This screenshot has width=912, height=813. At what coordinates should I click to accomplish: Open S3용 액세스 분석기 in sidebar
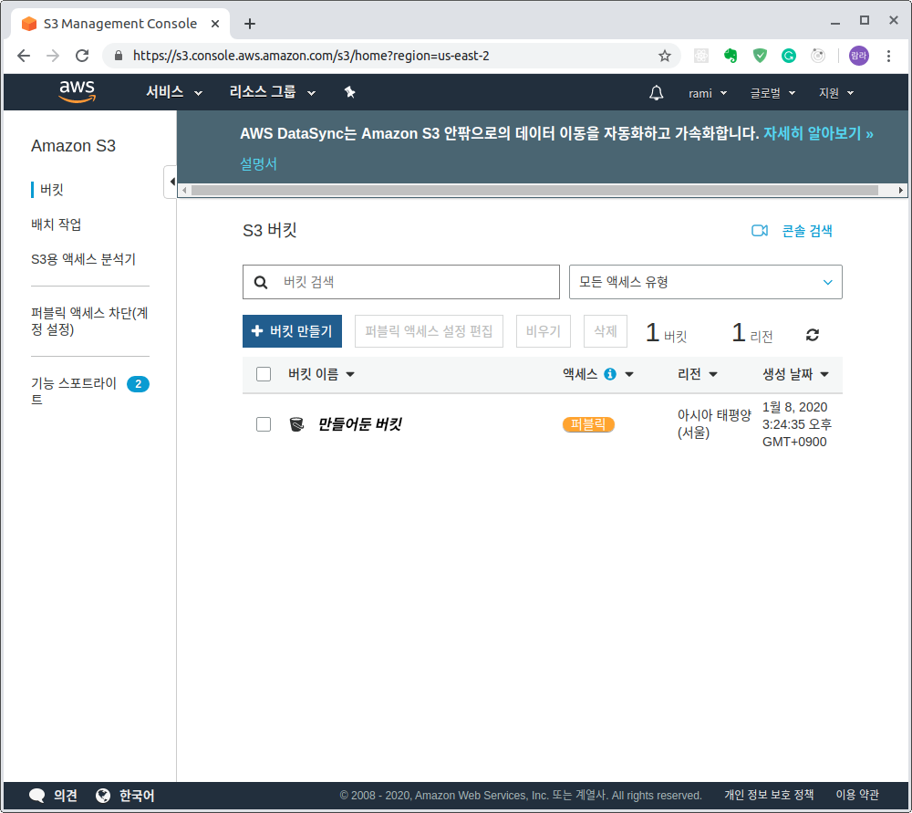pos(83,259)
